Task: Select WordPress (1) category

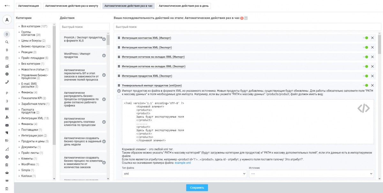Action: pos(30,164)
